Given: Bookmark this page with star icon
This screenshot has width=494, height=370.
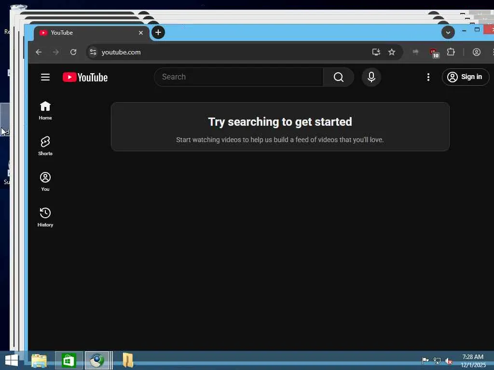Looking at the screenshot, I should tap(392, 52).
